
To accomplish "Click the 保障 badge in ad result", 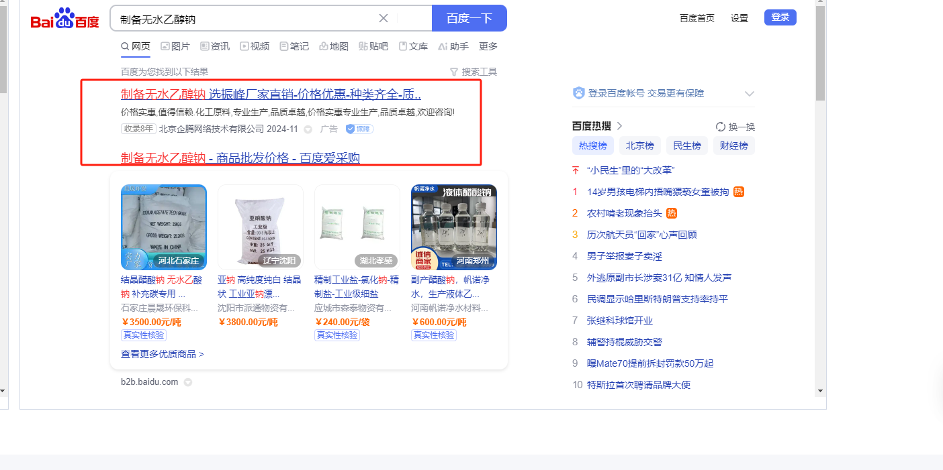I will click(x=359, y=129).
